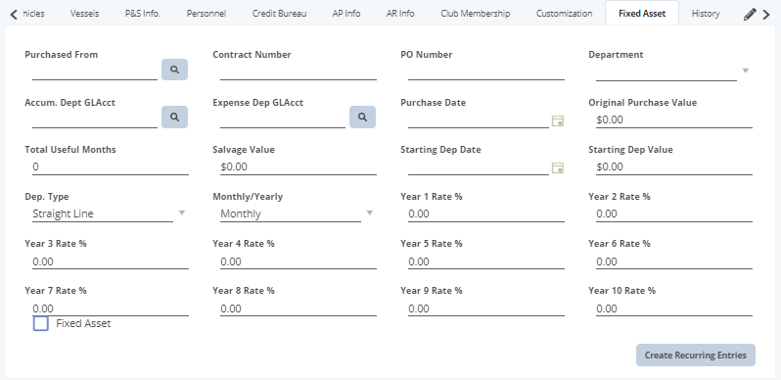Open the AR Info tab
781x380 pixels.
point(400,14)
